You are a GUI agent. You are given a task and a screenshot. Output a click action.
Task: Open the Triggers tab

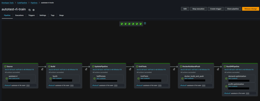[x=31, y=15]
